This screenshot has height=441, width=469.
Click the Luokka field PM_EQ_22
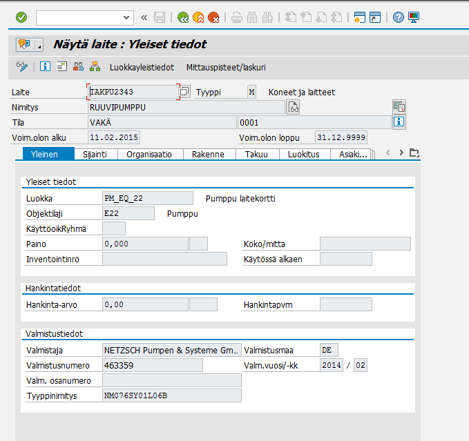click(147, 198)
